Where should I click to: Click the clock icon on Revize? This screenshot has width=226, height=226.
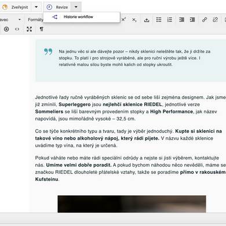click(49, 7)
